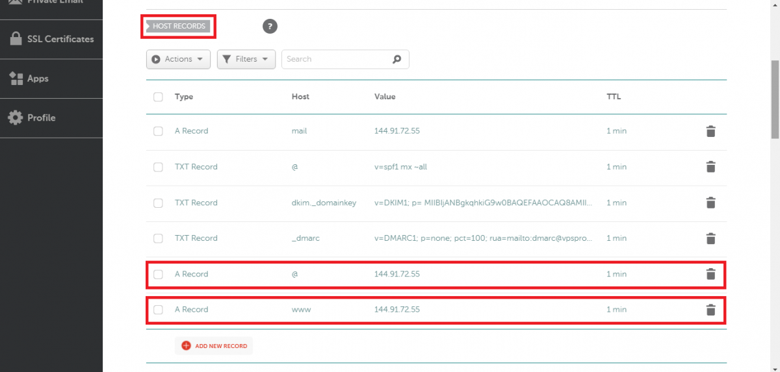Edit the host 'www'
The height and width of the screenshot is (372, 780).
point(301,310)
